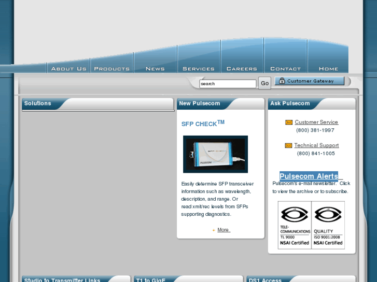Return to Home via navigation bar
The image size is (377, 282).
click(x=328, y=69)
